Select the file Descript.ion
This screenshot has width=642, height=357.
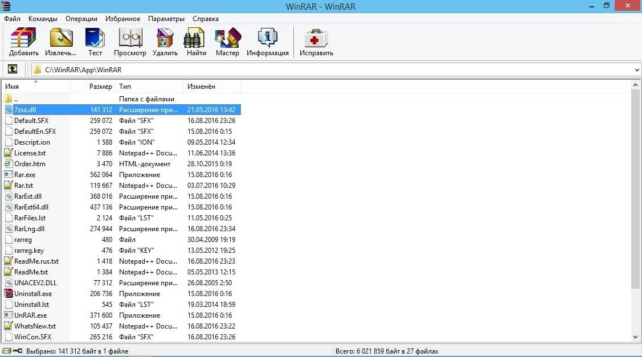pyautogui.click(x=32, y=142)
